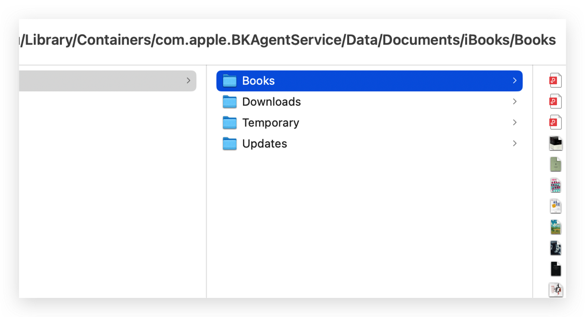585x317 pixels.
Task: Select the dark blue photo cover file
Action: click(555, 248)
